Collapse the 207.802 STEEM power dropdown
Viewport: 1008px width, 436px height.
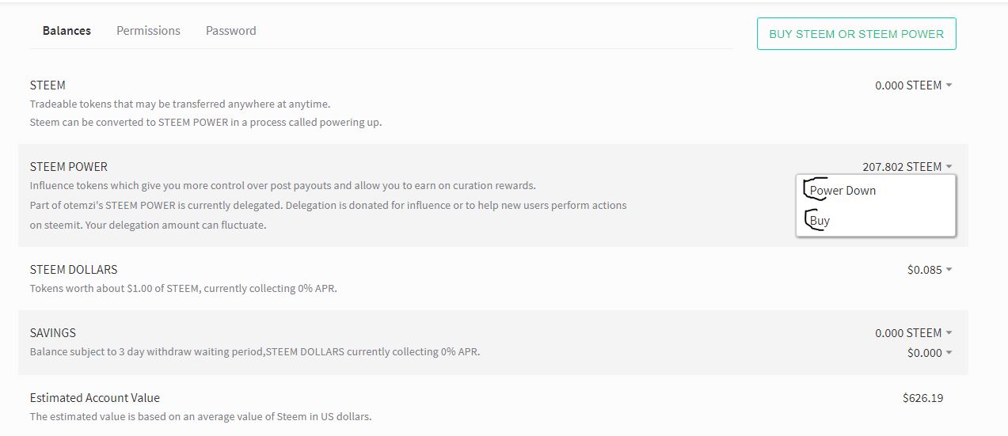coord(907,167)
